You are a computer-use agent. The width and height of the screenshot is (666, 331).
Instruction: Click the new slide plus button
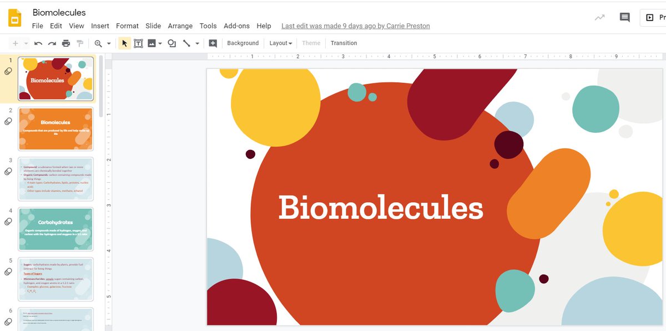tap(15, 43)
